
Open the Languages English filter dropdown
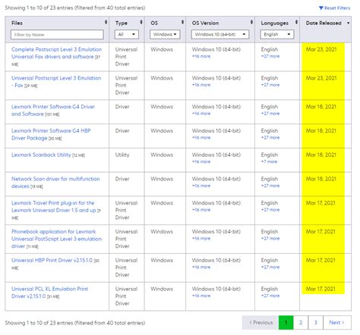click(277, 34)
